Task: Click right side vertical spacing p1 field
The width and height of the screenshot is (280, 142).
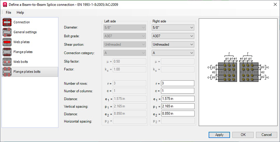Action: [177, 106]
